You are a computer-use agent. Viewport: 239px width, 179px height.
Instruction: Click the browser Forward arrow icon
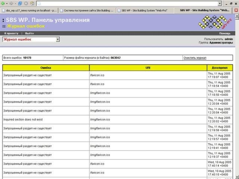[x=12, y=3]
